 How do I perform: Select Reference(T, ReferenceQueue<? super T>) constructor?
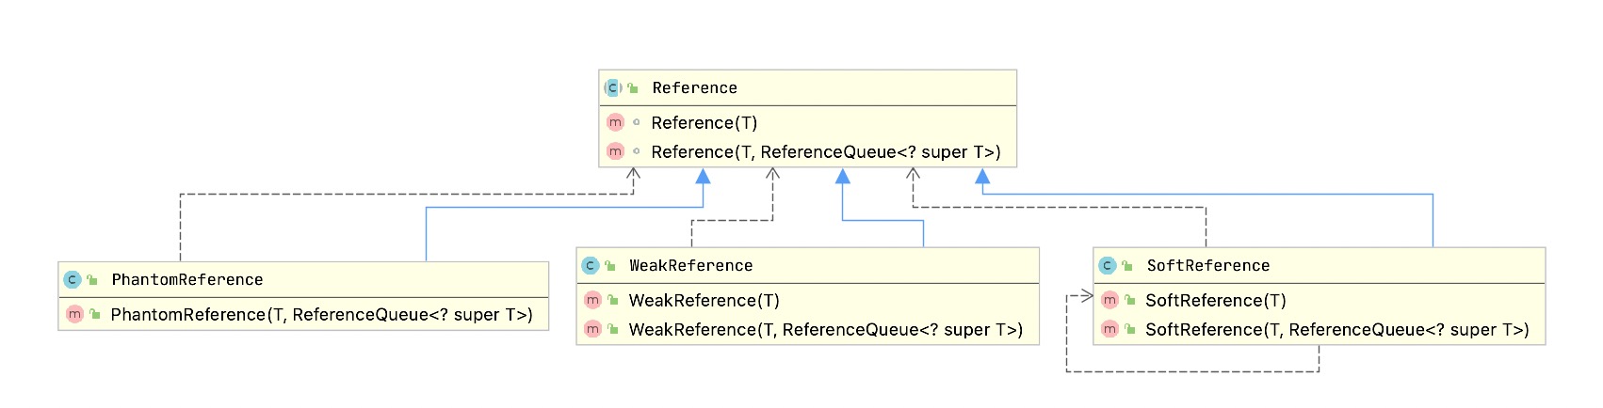[x=826, y=151]
